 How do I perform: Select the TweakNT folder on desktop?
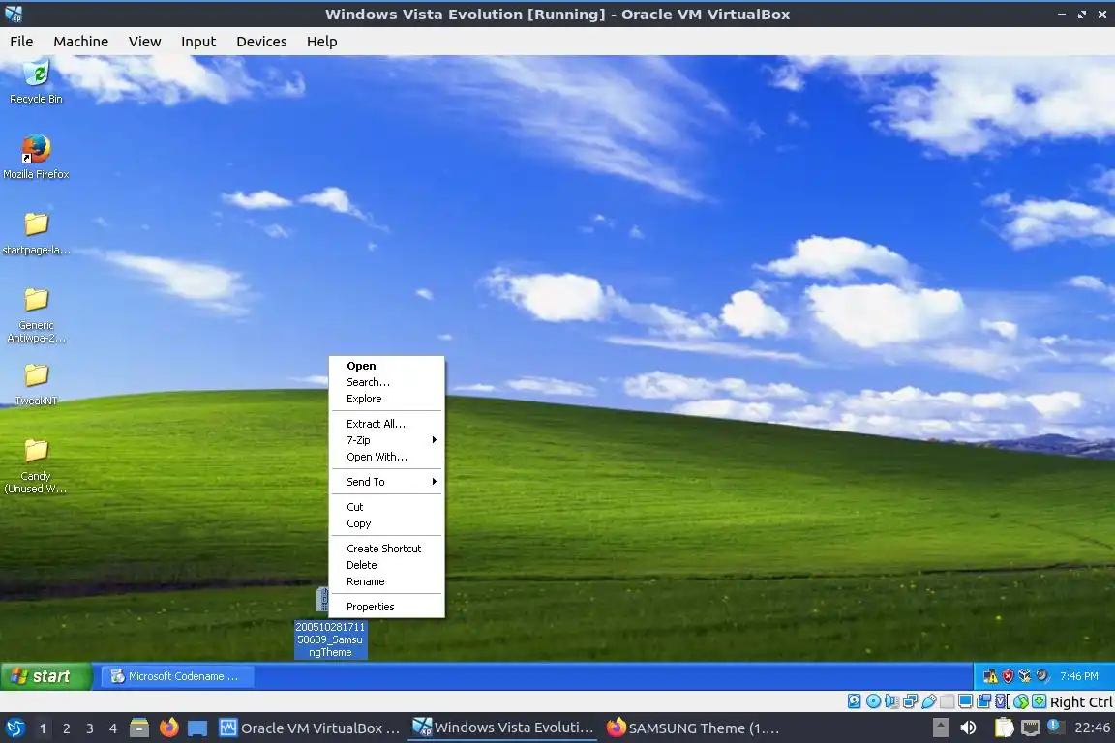pos(36,385)
